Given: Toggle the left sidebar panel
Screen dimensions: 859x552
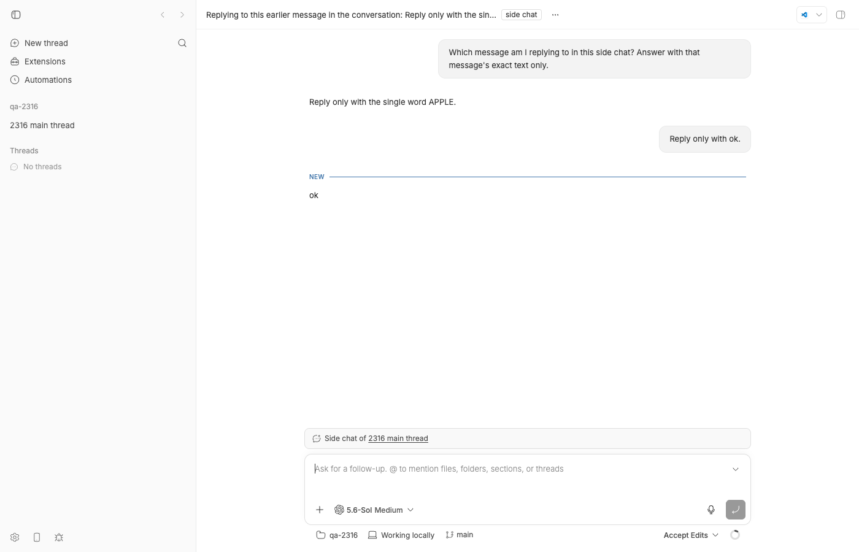Looking at the screenshot, I should [16, 15].
